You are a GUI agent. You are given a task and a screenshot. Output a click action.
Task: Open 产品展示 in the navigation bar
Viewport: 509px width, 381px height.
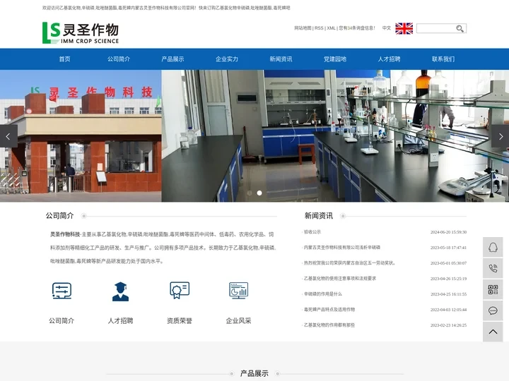(x=172, y=59)
